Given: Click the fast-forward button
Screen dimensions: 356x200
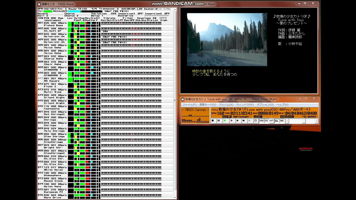Looking at the screenshot, I should 237,121.
